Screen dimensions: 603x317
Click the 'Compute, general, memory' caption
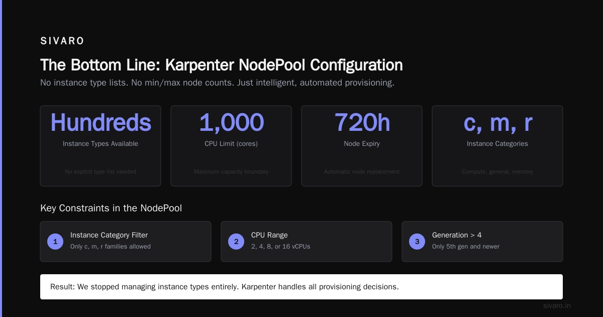(497, 172)
